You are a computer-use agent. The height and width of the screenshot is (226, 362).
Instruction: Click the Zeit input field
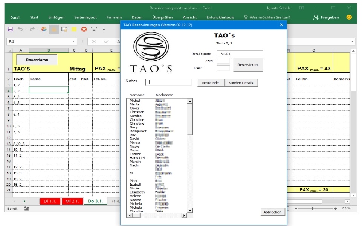click(x=223, y=61)
